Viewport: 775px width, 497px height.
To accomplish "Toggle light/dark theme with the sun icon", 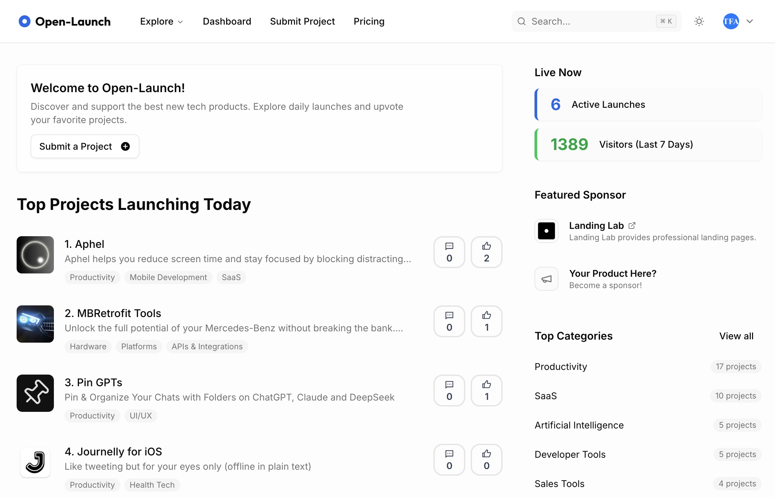I will [x=699, y=21].
